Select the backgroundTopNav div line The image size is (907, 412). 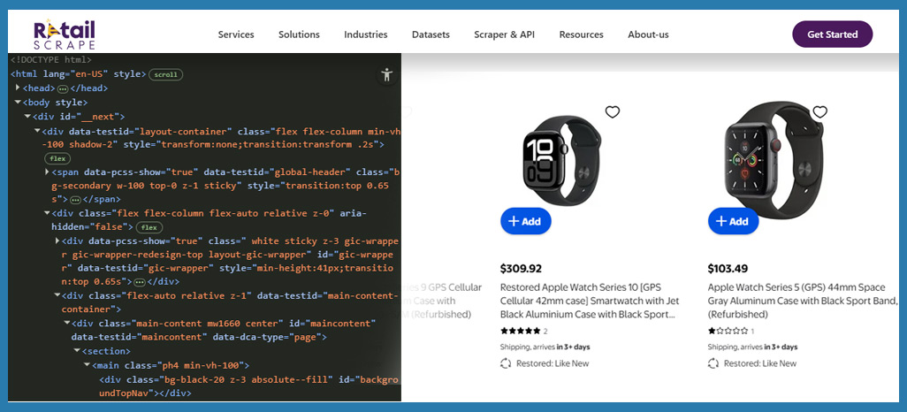(x=248, y=386)
